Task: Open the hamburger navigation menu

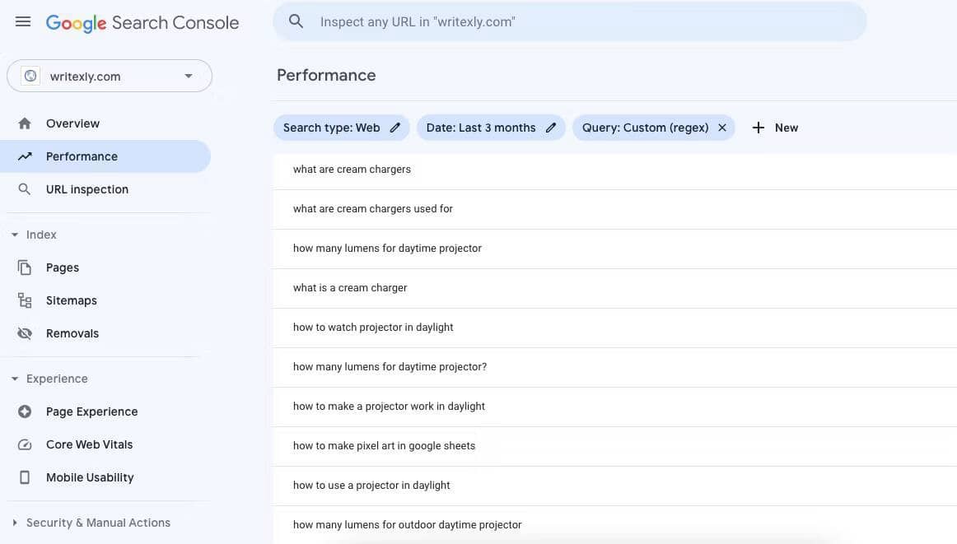Action: (x=22, y=21)
